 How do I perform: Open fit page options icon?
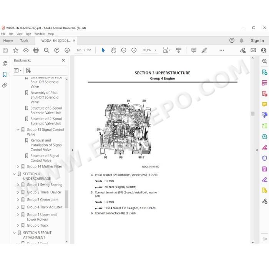point(166,50)
